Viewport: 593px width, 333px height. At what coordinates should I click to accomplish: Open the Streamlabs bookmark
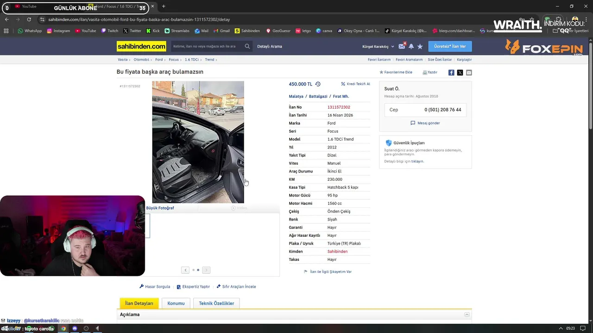(177, 31)
